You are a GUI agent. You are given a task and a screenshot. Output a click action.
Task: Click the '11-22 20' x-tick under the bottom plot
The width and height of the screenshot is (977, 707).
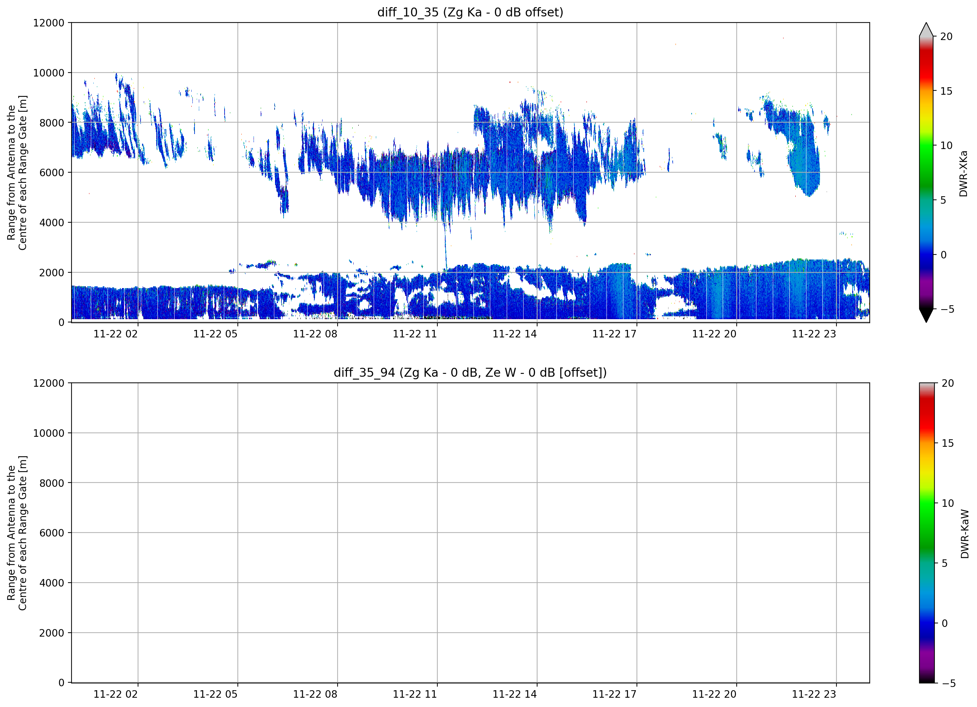click(714, 694)
